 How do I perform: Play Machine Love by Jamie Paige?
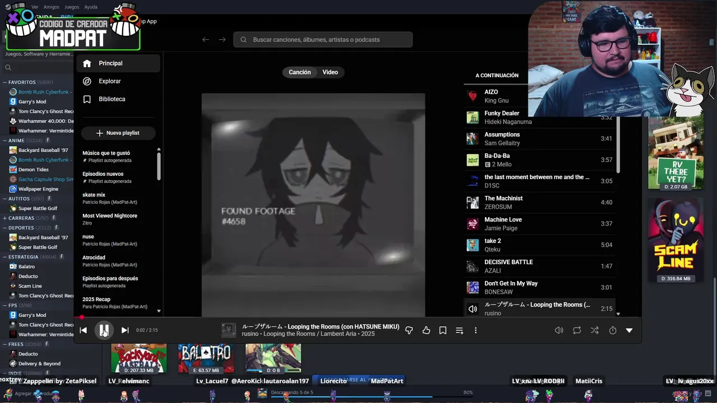[x=539, y=224]
